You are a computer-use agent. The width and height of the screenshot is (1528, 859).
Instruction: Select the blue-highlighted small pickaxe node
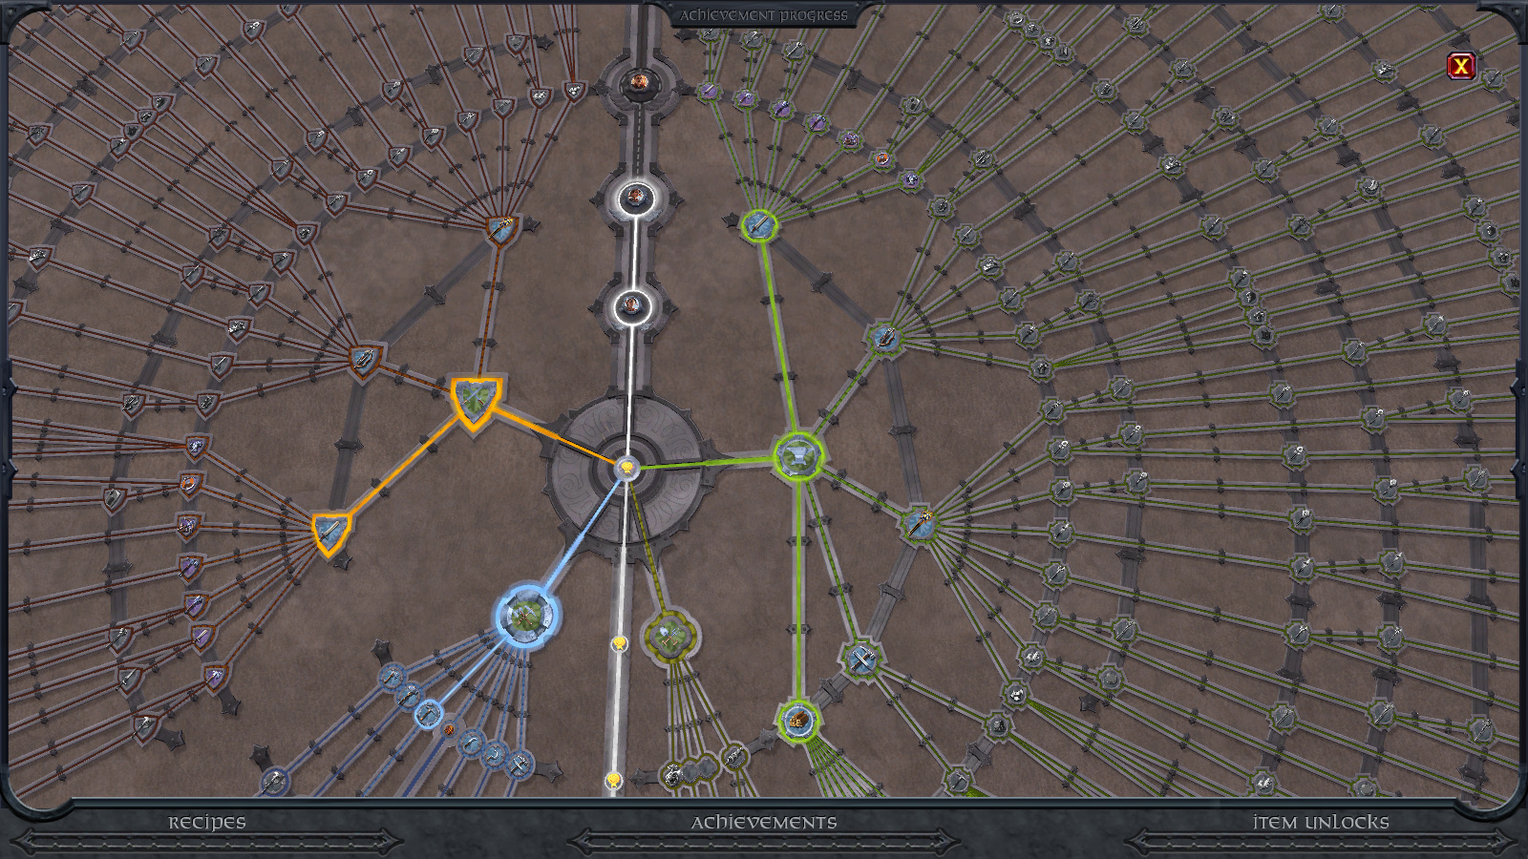click(x=429, y=713)
